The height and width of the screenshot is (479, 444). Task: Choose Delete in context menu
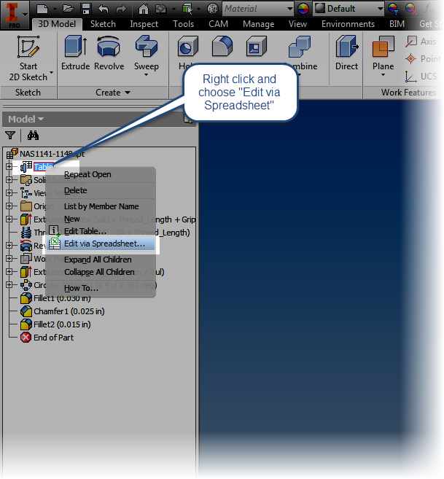coord(101,190)
